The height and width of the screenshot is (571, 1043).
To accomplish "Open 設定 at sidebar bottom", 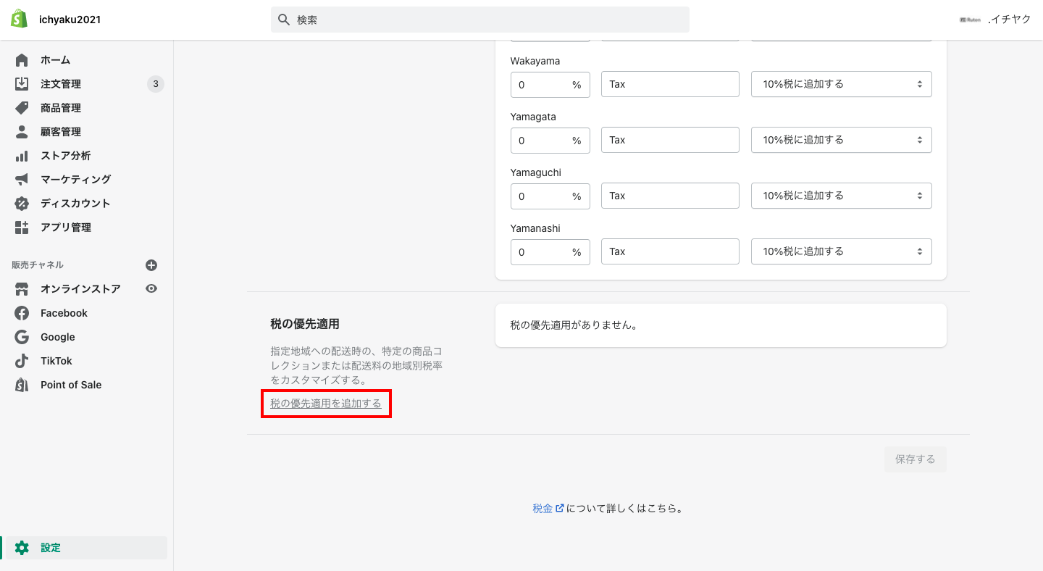I will tap(51, 548).
